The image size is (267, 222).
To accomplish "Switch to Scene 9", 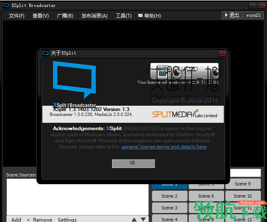I will pyautogui.click(x=243, y=184).
